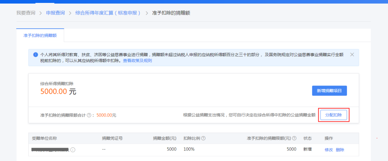Click breadcrumb arrow before 准予扣除的捐赠额

147,13
